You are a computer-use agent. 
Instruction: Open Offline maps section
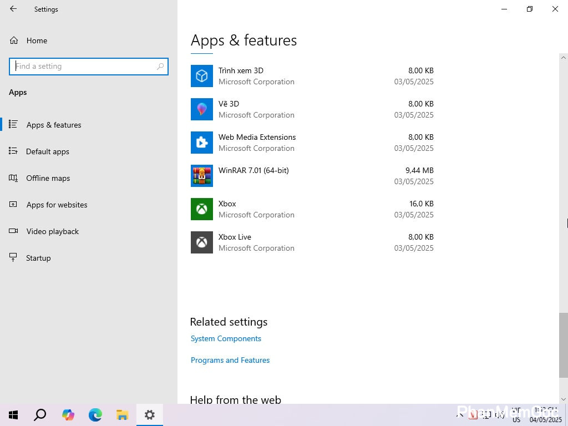(48, 178)
